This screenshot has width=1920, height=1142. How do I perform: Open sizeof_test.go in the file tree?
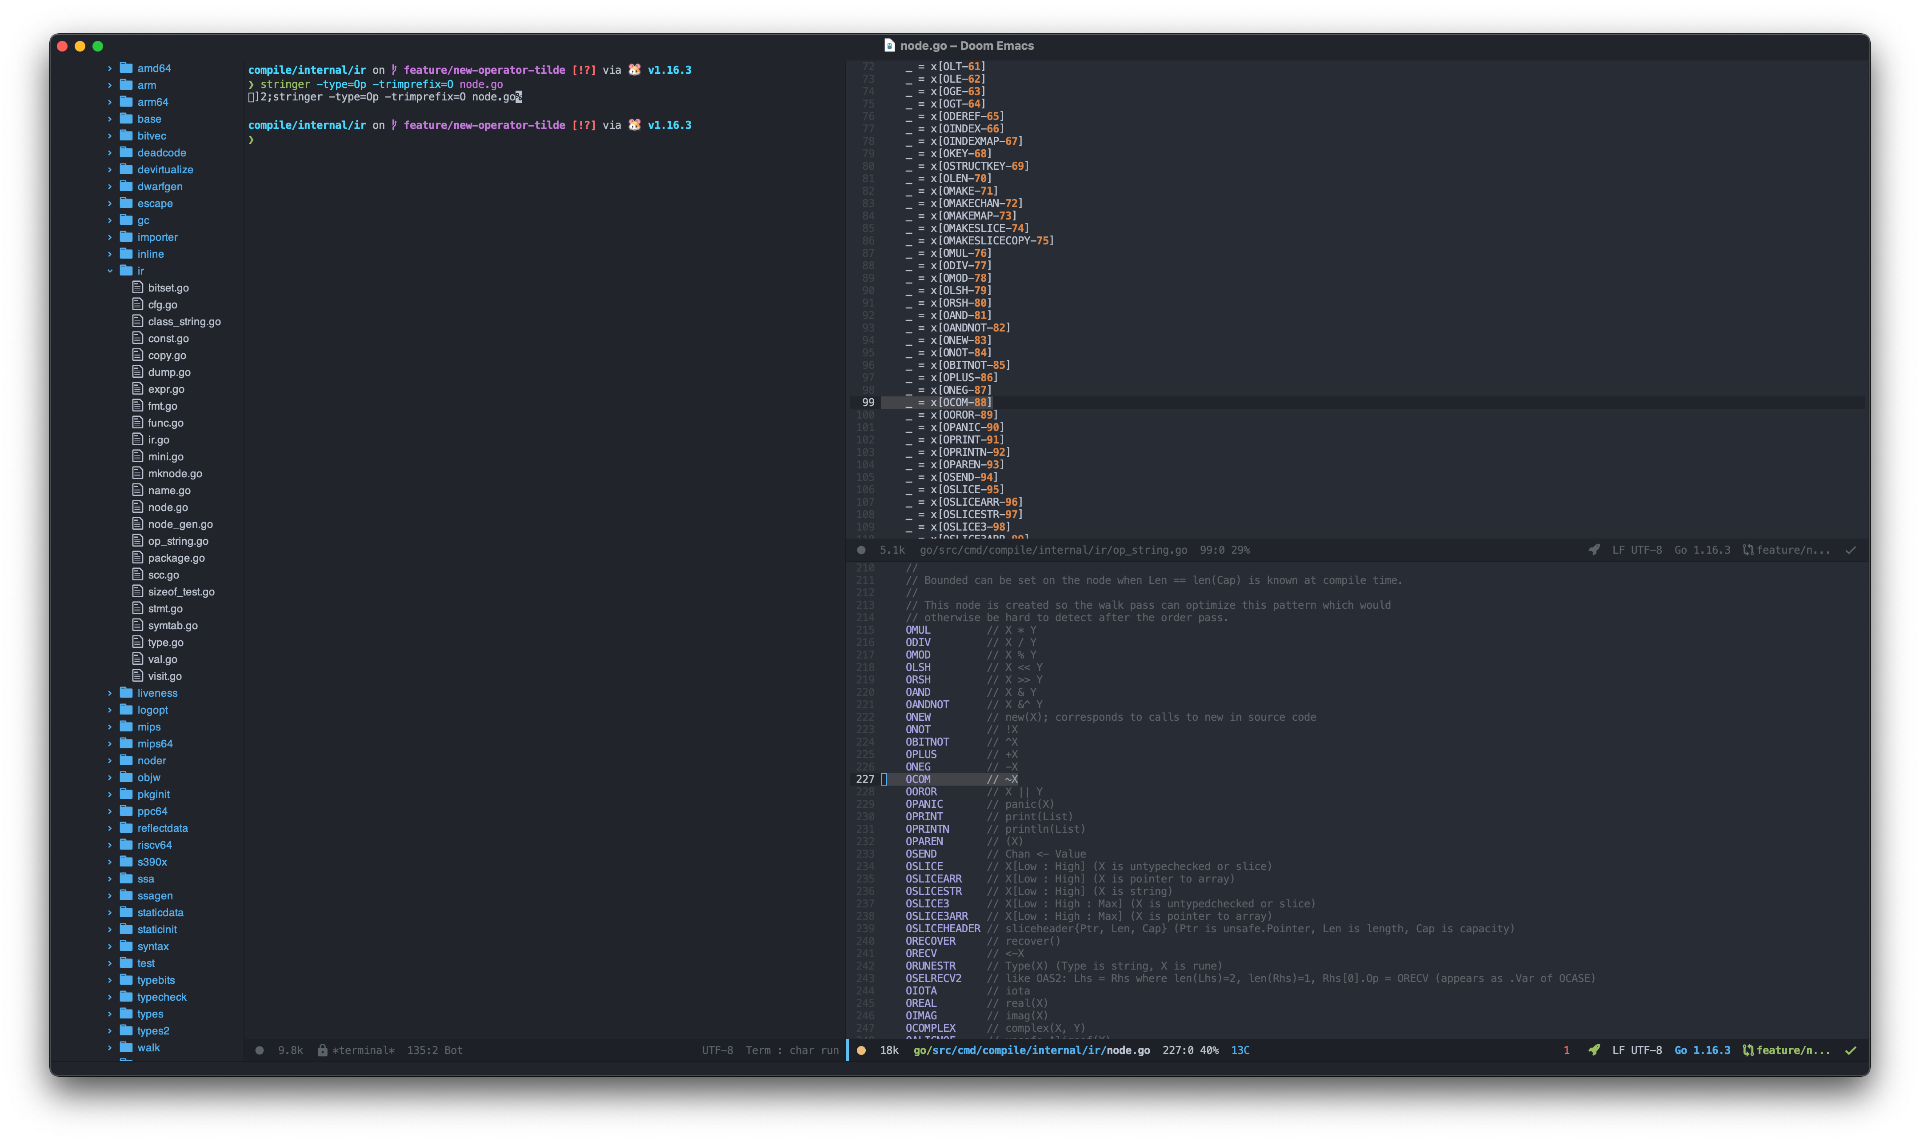pos(182,592)
